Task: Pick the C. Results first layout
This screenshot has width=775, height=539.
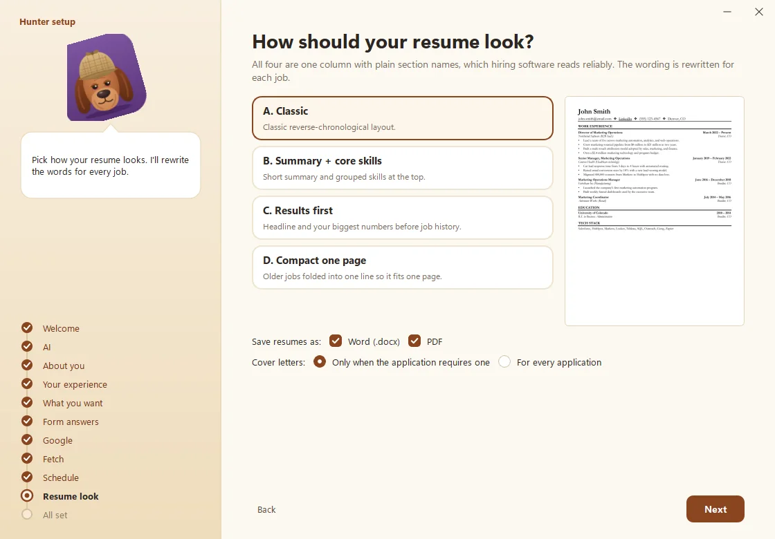Action: tap(402, 218)
